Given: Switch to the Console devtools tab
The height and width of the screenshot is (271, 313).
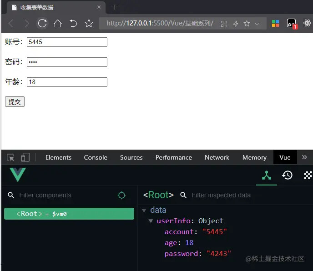Looking at the screenshot, I should (x=96, y=157).
